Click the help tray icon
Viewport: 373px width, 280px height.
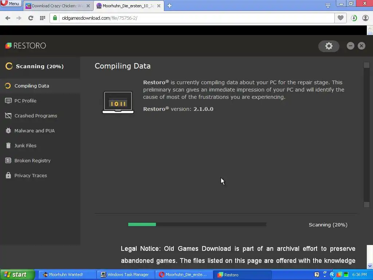317,275
